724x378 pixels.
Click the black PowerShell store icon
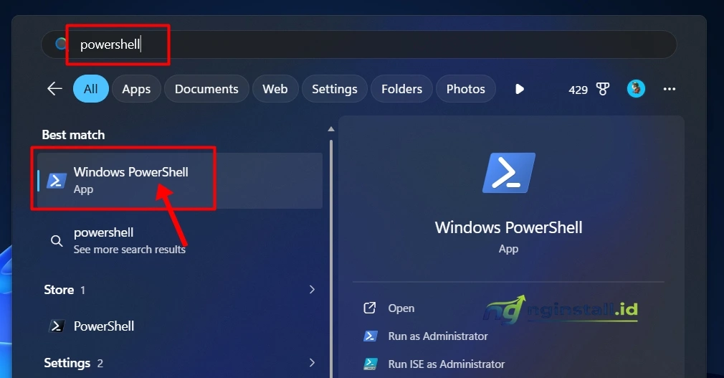pyautogui.click(x=57, y=326)
